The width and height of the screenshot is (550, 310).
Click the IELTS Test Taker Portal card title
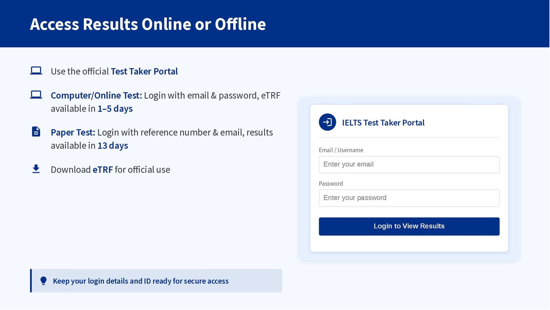pos(383,123)
